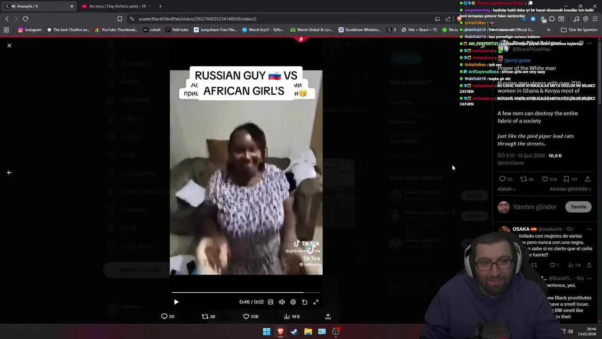Open the YouTube Thumbnail bookmark
This screenshot has height=339, width=602.
tap(116, 30)
